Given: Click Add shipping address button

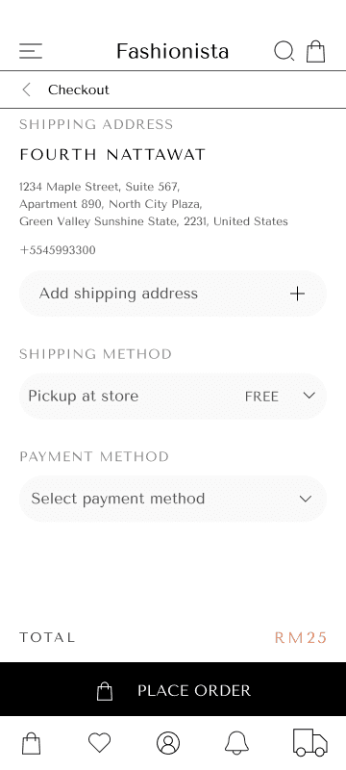Looking at the screenshot, I should pos(173,294).
